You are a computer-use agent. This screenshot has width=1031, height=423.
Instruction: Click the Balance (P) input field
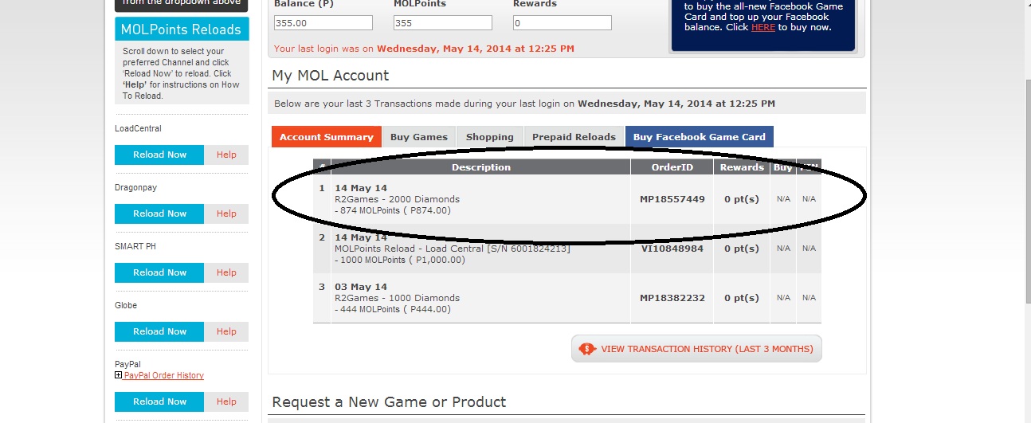pyautogui.click(x=323, y=23)
